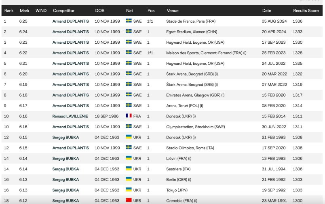
Task: Open Armand Duplantis link in 24 JUL 2022 row
Action: coord(70,64)
